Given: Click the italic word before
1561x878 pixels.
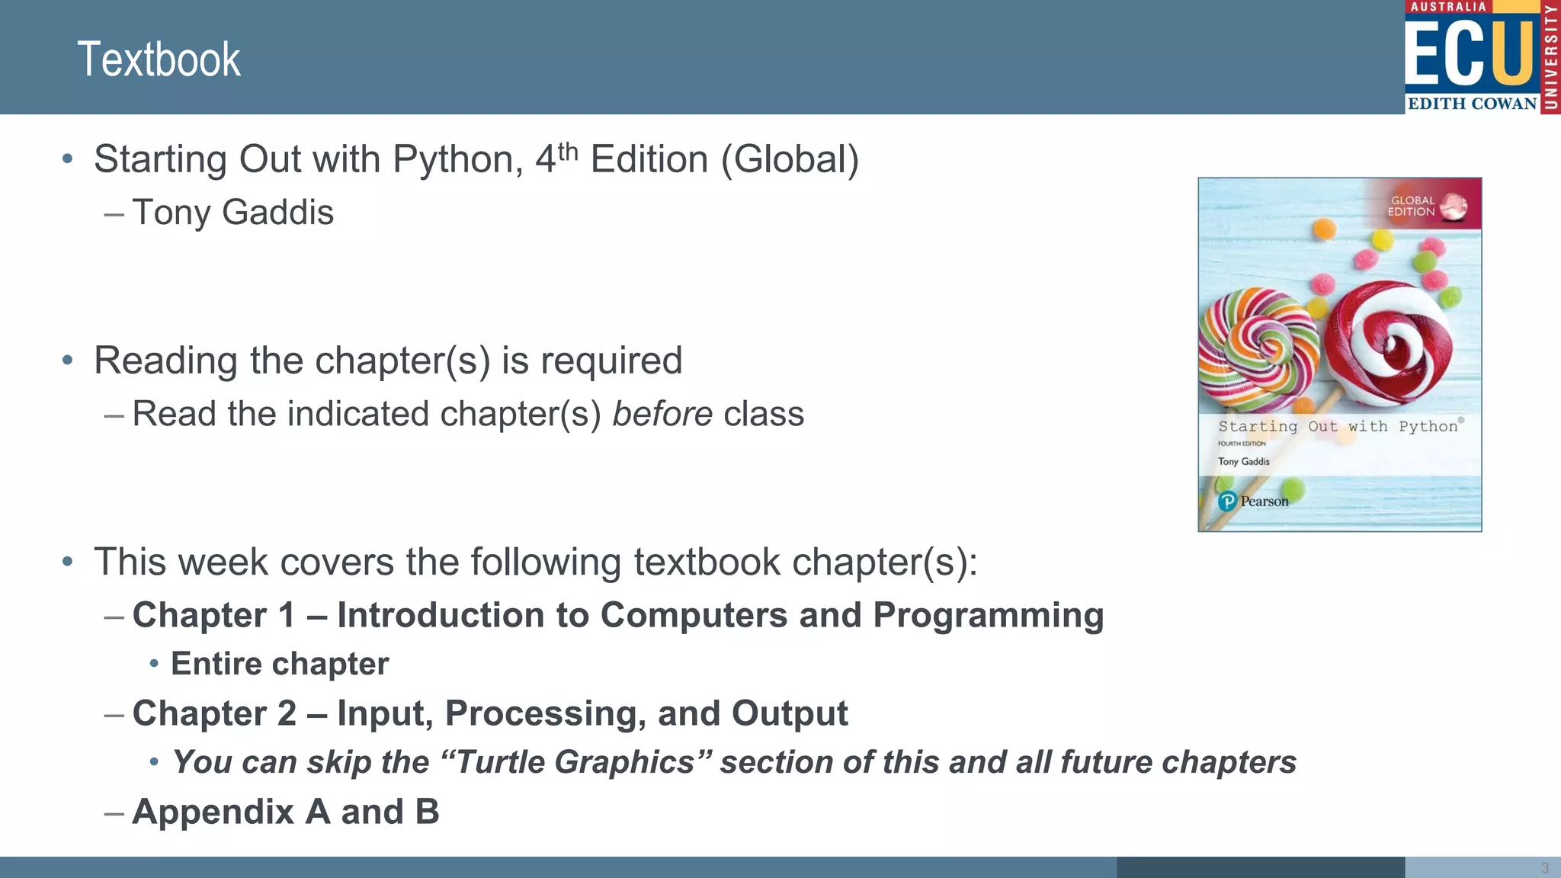Looking at the screenshot, I should [662, 414].
